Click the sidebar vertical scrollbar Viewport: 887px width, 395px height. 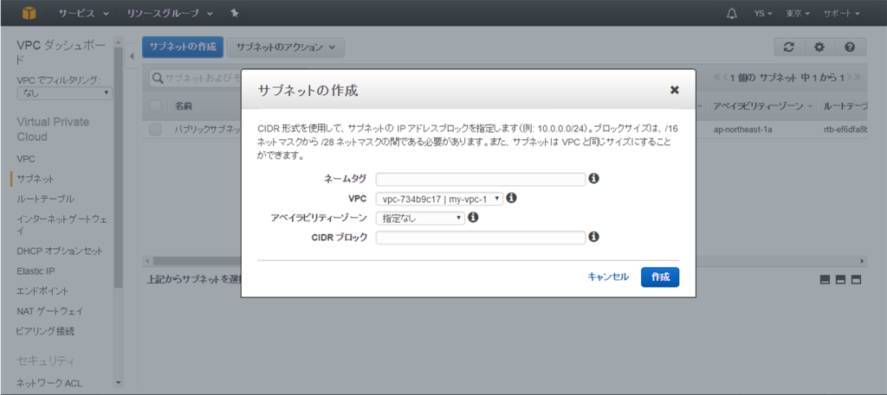click(118, 169)
